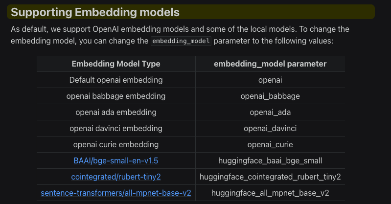Click the embedding_model inline code snippet
This screenshot has width=391, height=204.
tap(181, 41)
